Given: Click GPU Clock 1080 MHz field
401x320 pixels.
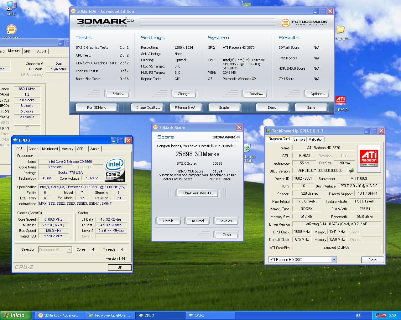Looking at the screenshot, I should point(302,232).
